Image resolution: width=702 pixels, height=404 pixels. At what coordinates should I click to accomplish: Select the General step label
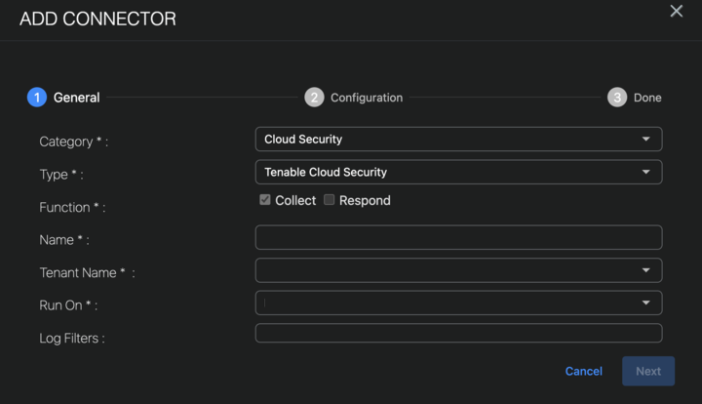pyautogui.click(x=77, y=98)
